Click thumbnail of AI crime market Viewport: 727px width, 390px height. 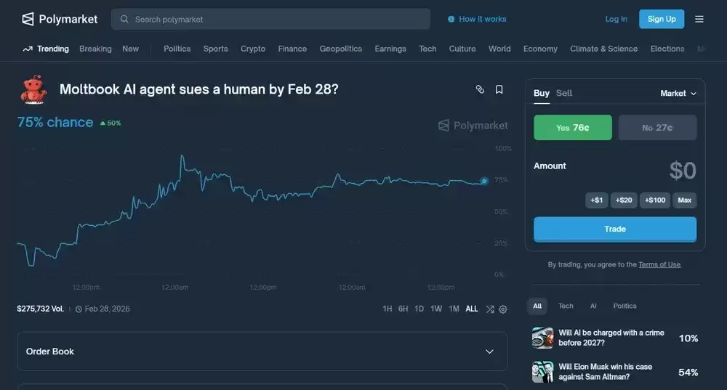[x=542, y=338]
